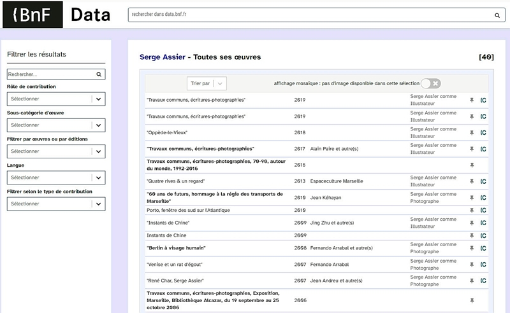Click the filter search magnifier icon
This screenshot has width=510, height=313.
(99, 74)
